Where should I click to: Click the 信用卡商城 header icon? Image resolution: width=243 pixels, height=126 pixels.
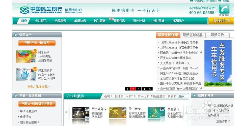click(194, 96)
